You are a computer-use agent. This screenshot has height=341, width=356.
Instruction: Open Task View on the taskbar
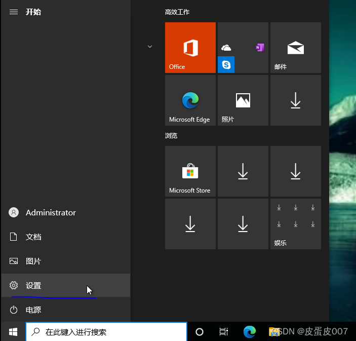click(x=224, y=332)
